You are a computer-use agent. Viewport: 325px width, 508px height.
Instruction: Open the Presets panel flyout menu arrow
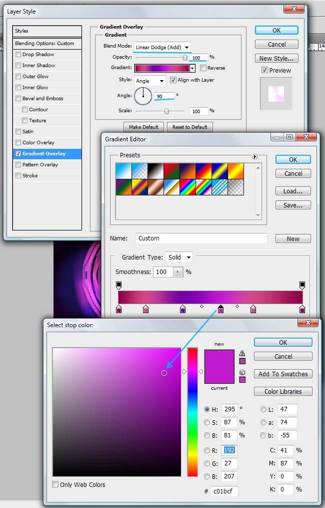254,156
